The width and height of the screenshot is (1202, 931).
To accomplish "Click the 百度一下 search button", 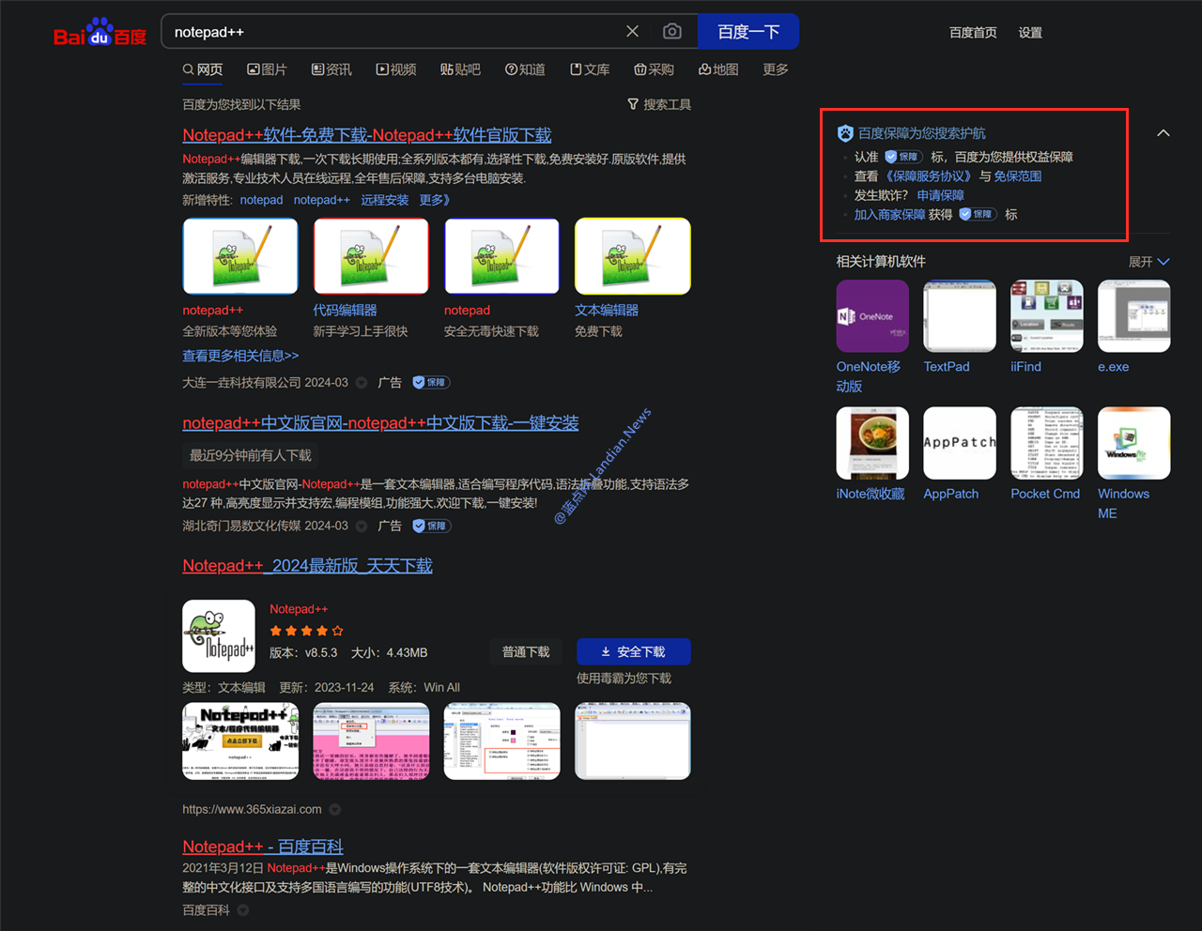I will pyautogui.click(x=748, y=31).
